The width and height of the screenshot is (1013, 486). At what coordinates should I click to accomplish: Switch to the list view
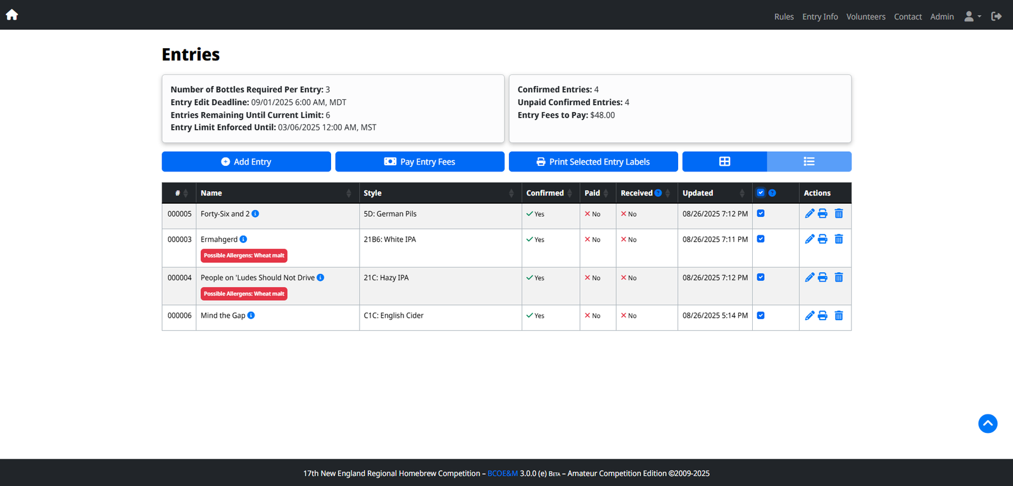[809, 162]
